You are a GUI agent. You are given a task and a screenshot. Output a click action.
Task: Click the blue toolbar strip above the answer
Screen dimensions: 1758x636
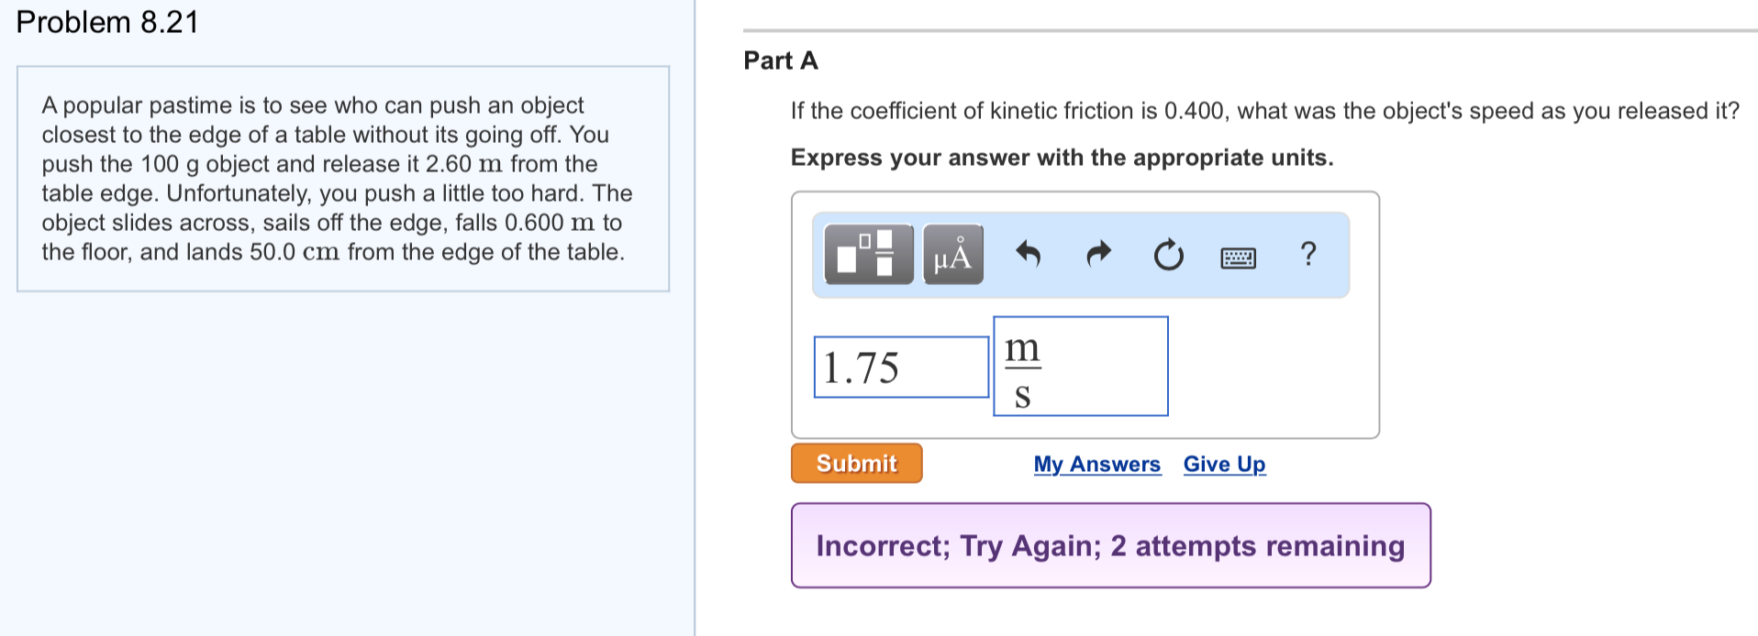pos(1083,255)
